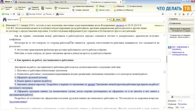Click Отменить выделение button

coord(181,97)
